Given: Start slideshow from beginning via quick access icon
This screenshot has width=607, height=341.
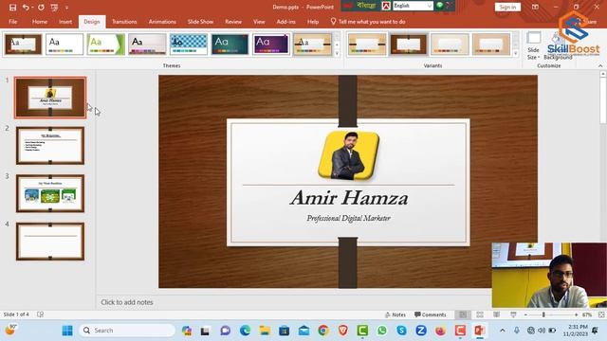Looking at the screenshot, I should [x=54, y=8].
